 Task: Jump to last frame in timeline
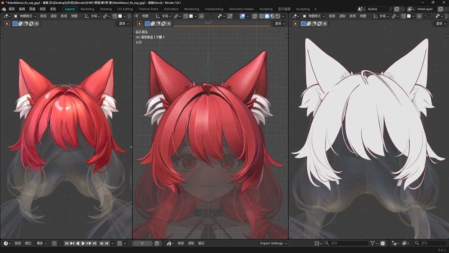point(94,243)
